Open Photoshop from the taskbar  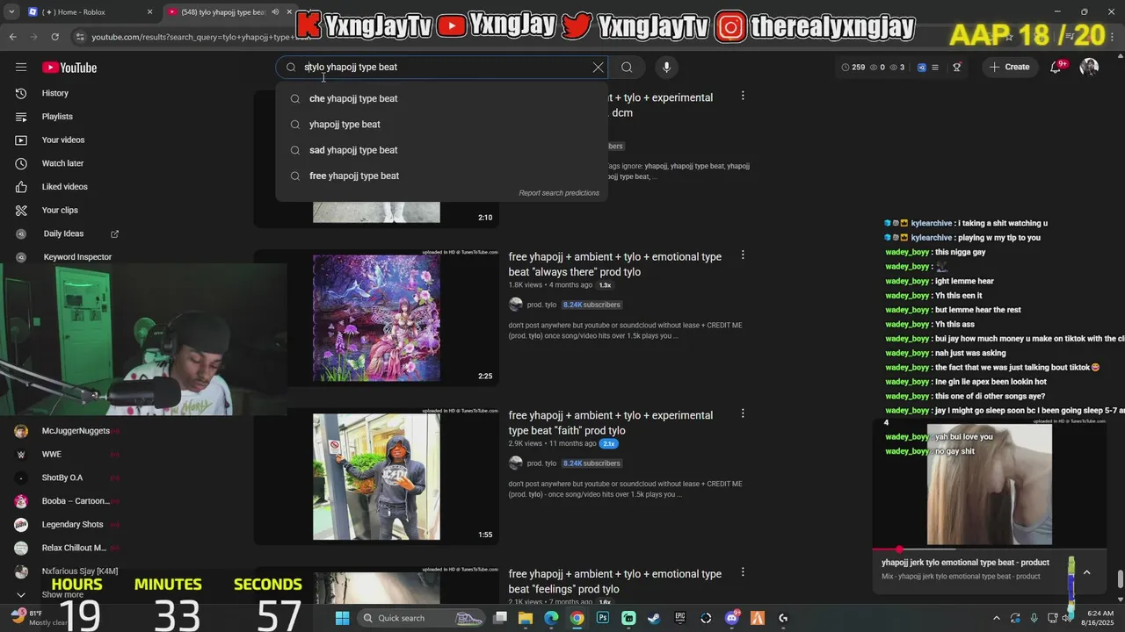pyautogui.click(x=603, y=618)
